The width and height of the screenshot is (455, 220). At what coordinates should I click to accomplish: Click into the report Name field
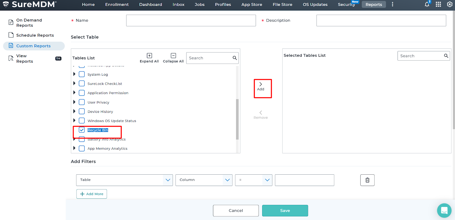191,20
